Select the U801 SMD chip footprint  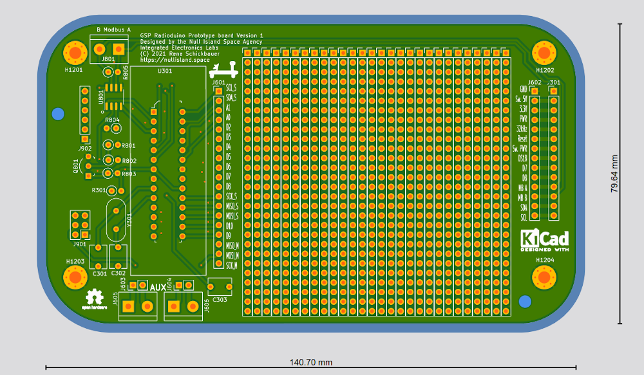[113, 97]
